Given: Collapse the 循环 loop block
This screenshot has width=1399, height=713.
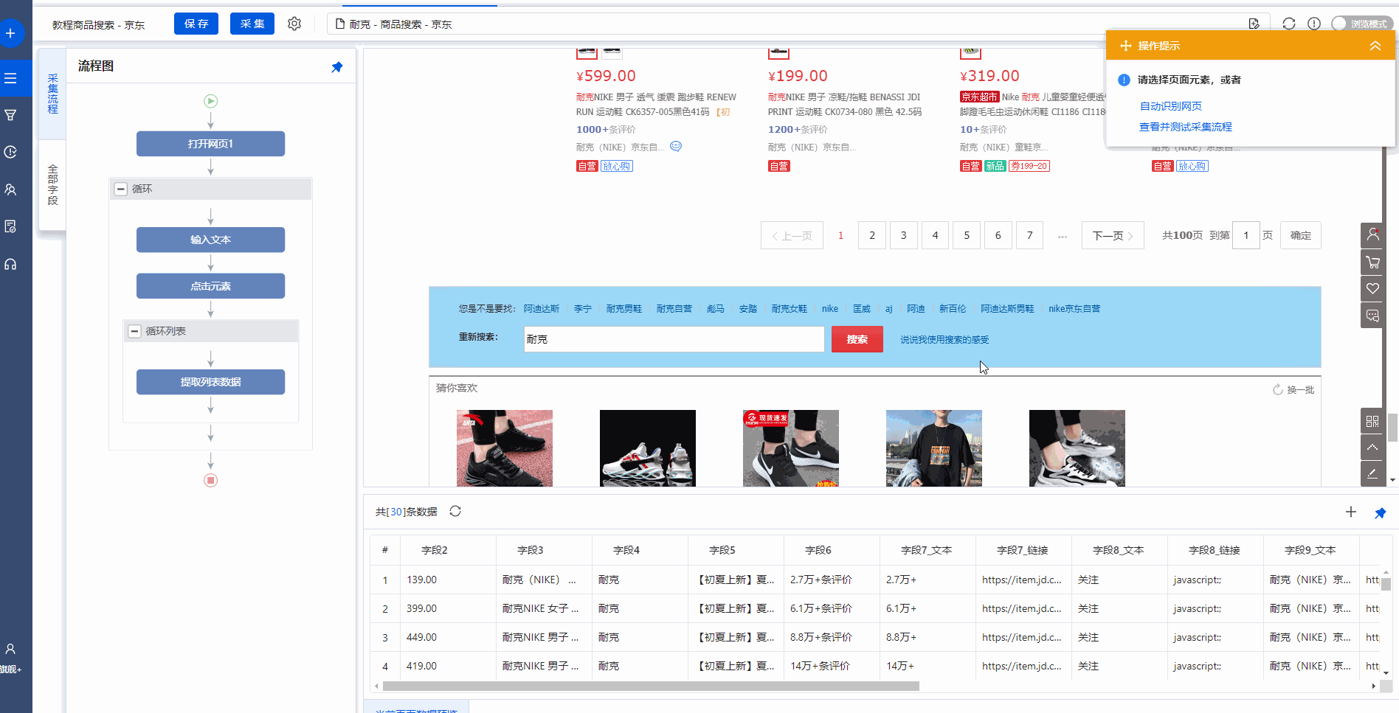Looking at the screenshot, I should tap(121, 189).
